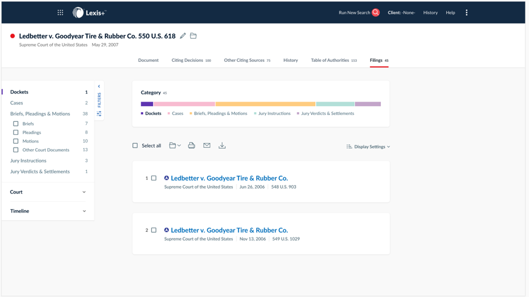Open result 1 Ledbetter v. Goodyear link
Viewport: 529px width, 297px height.
pyautogui.click(x=229, y=178)
